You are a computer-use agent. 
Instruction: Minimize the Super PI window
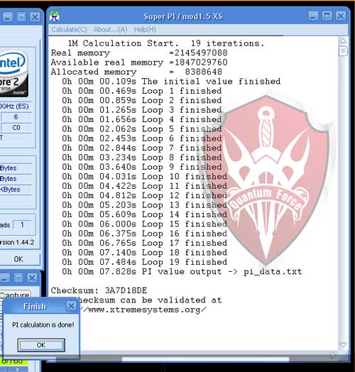pos(314,16)
